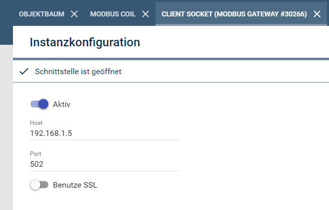Image resolution: width=329 pixels, height=210 pixels.
Task: Switch to the Objektbaum tab
Action: [x=41, y=14]
